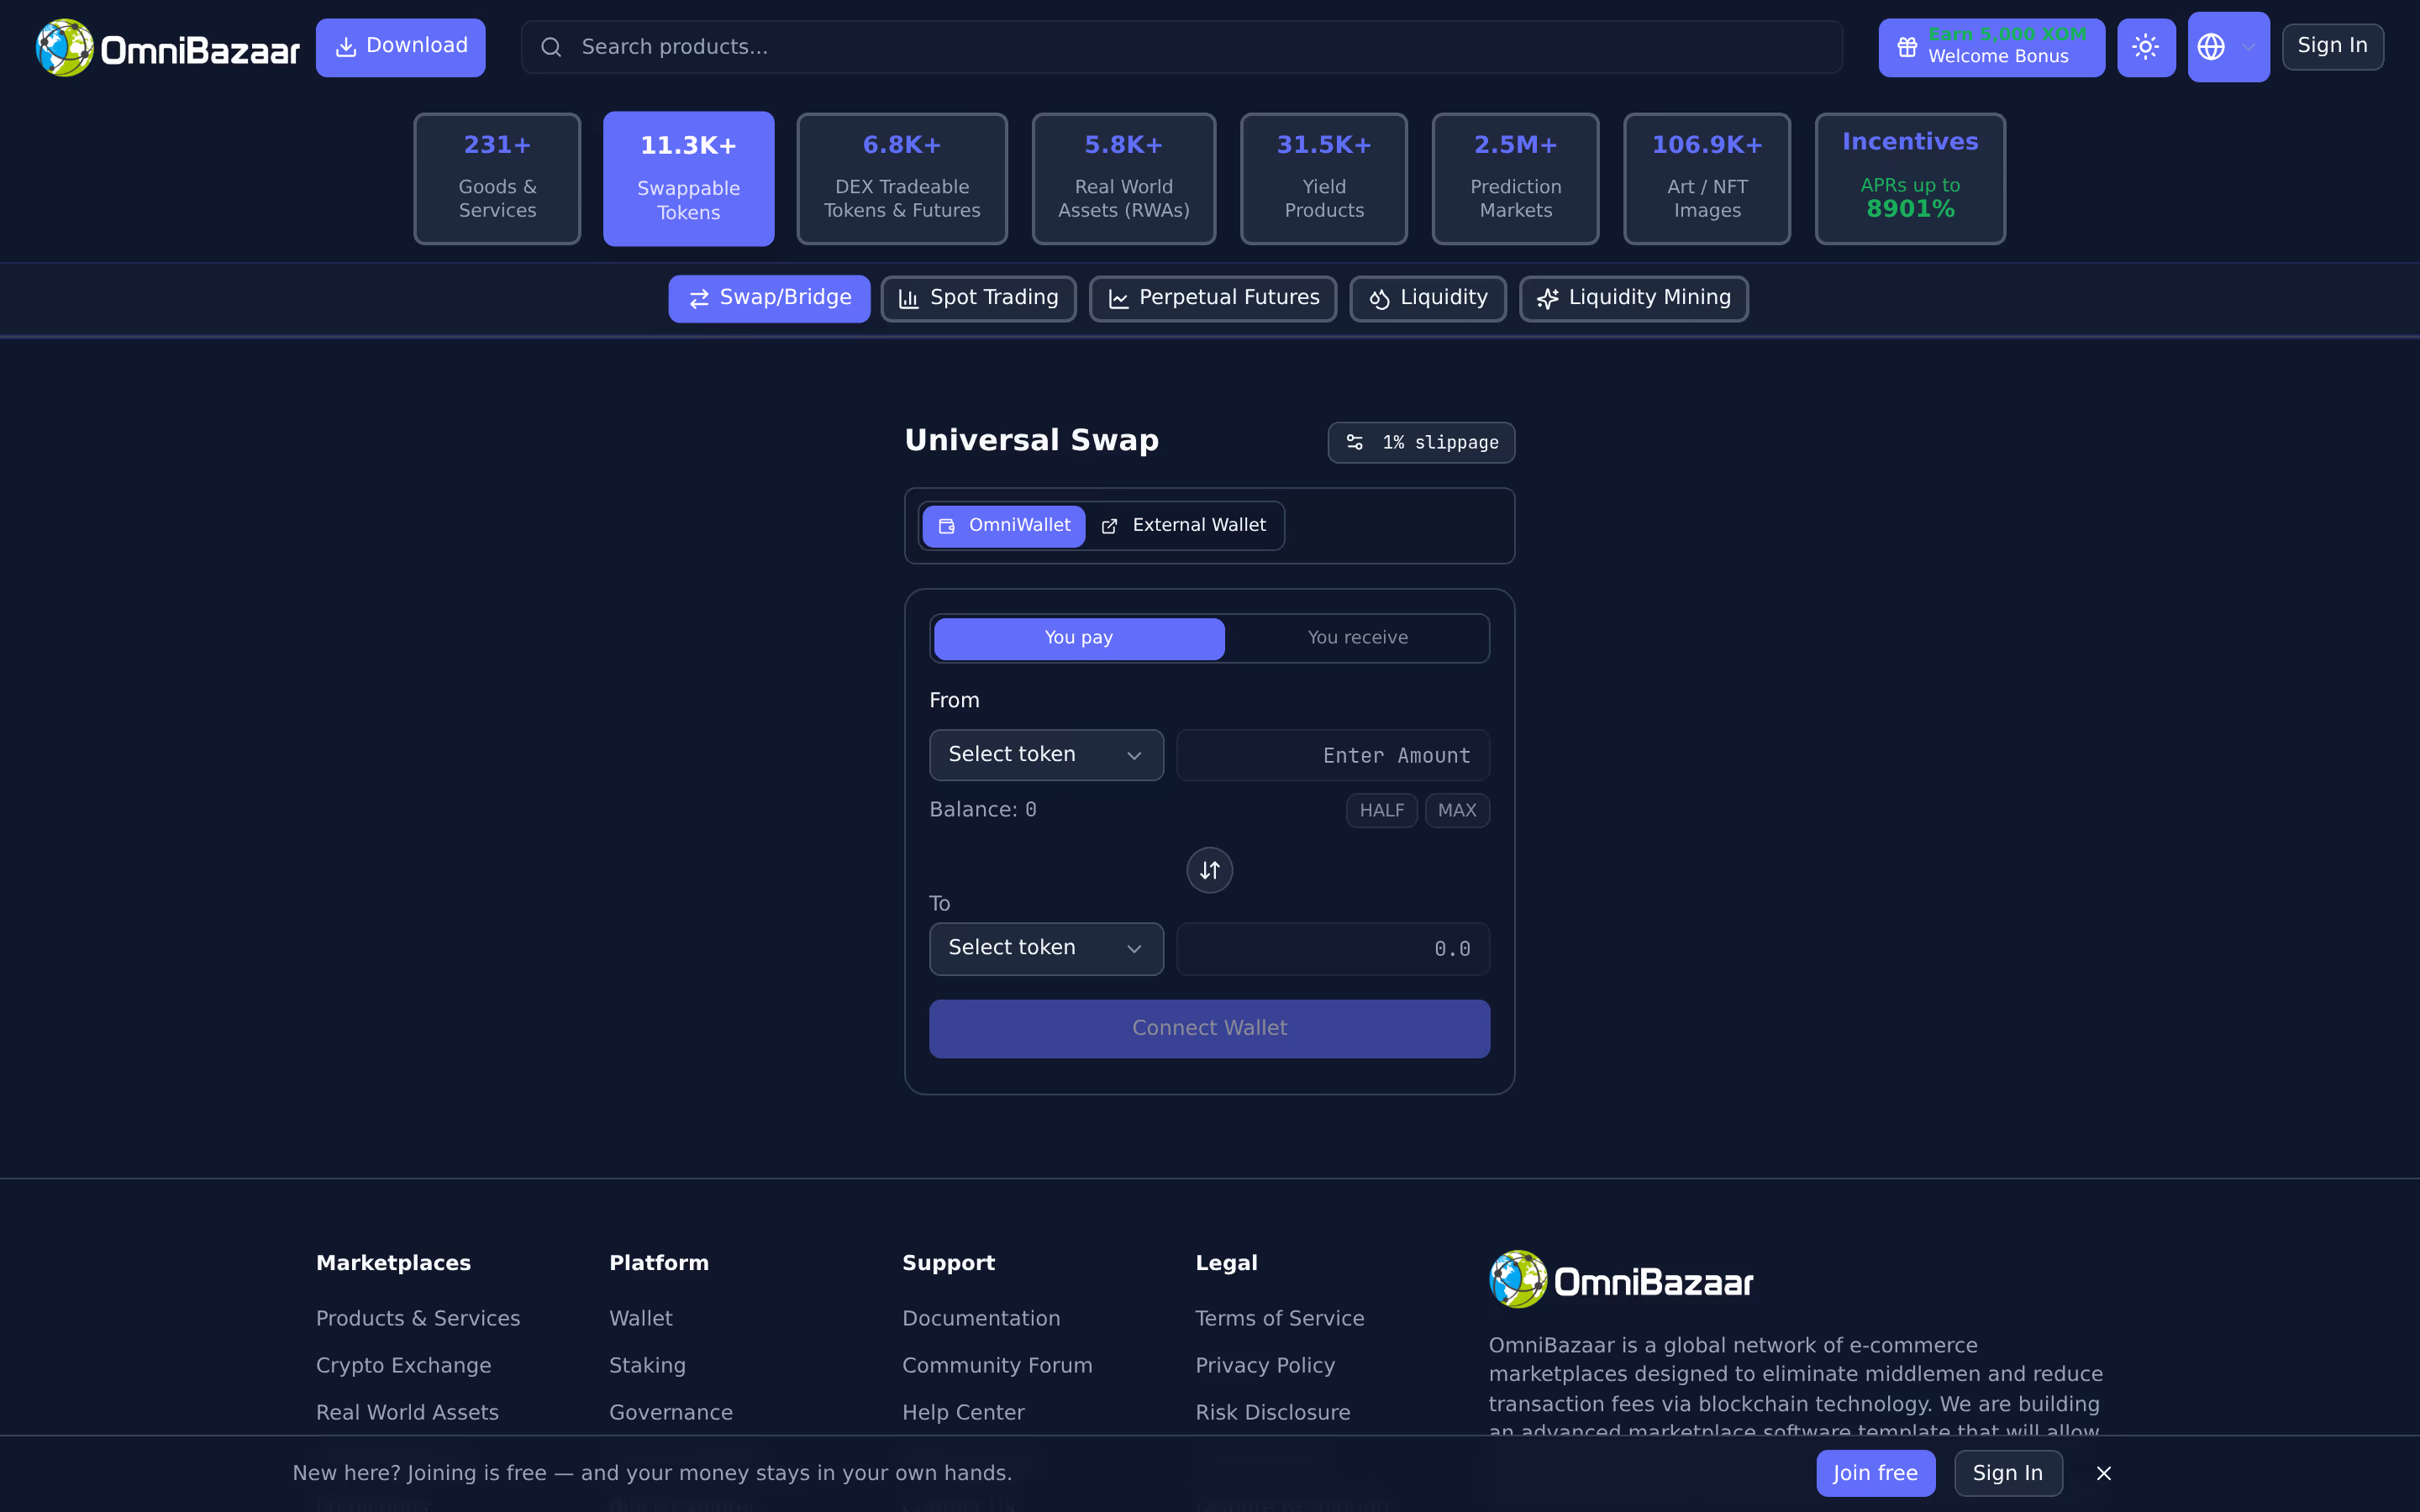Open Real World Assets (RWAs) card
The image size is (2420, 1512).
1124,179
